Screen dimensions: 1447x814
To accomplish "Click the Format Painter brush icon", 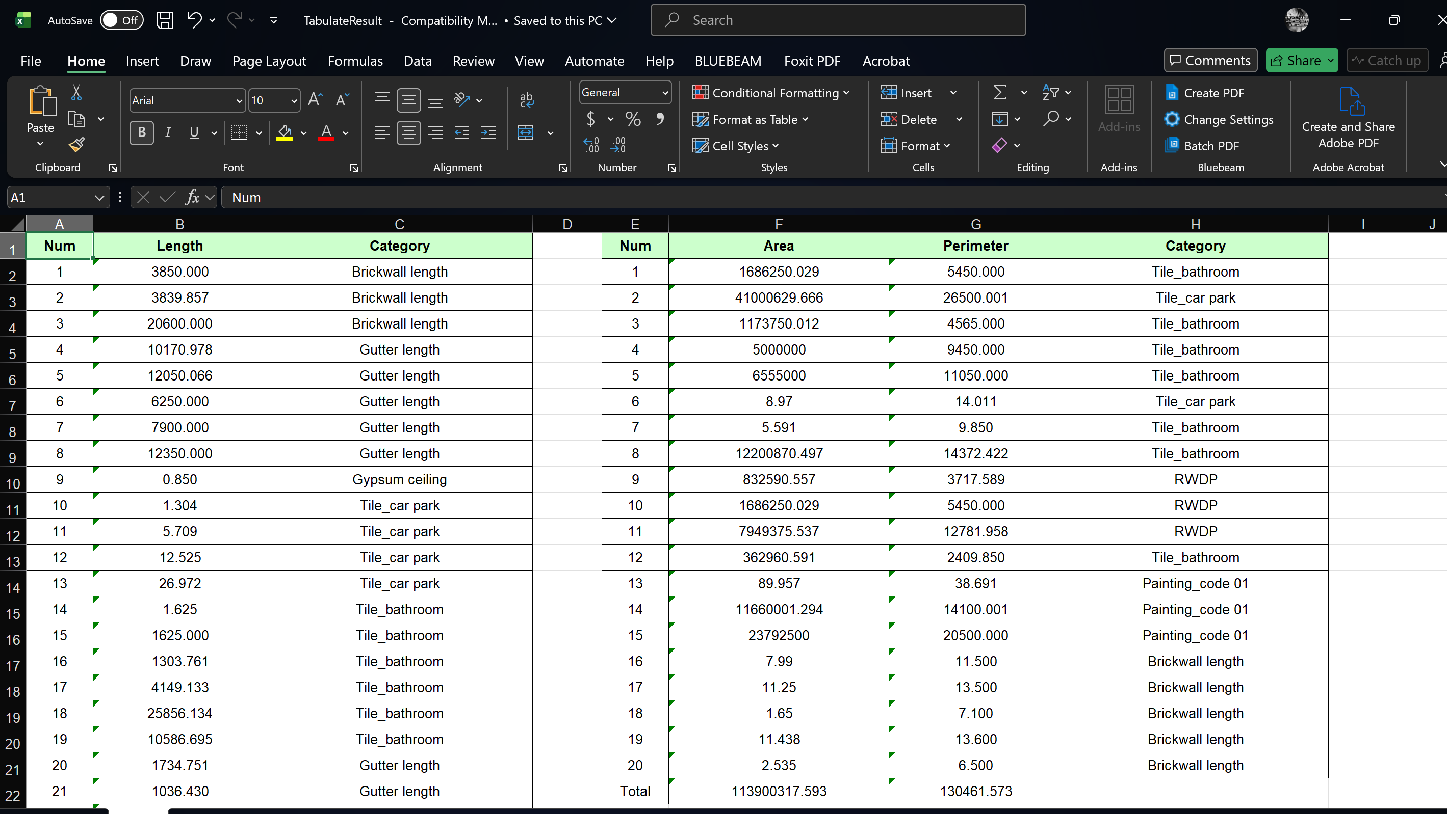I will point(76,145).
